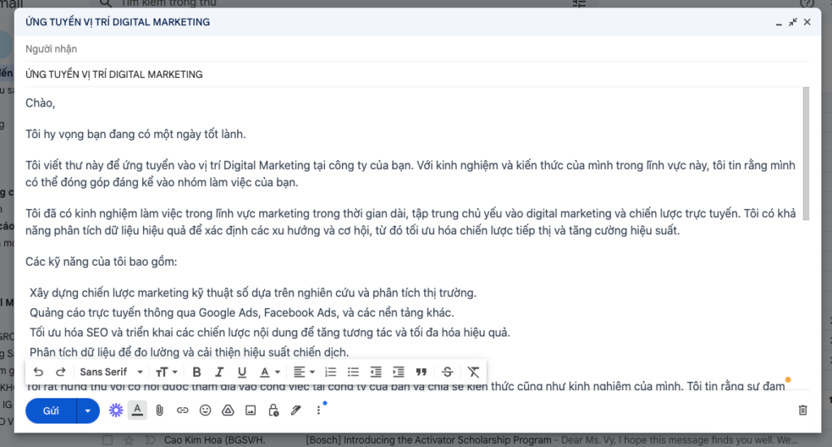This screenshot has height=447, width=832.
Task: Click the email subject line field
Action: click(x=417, y=74)
